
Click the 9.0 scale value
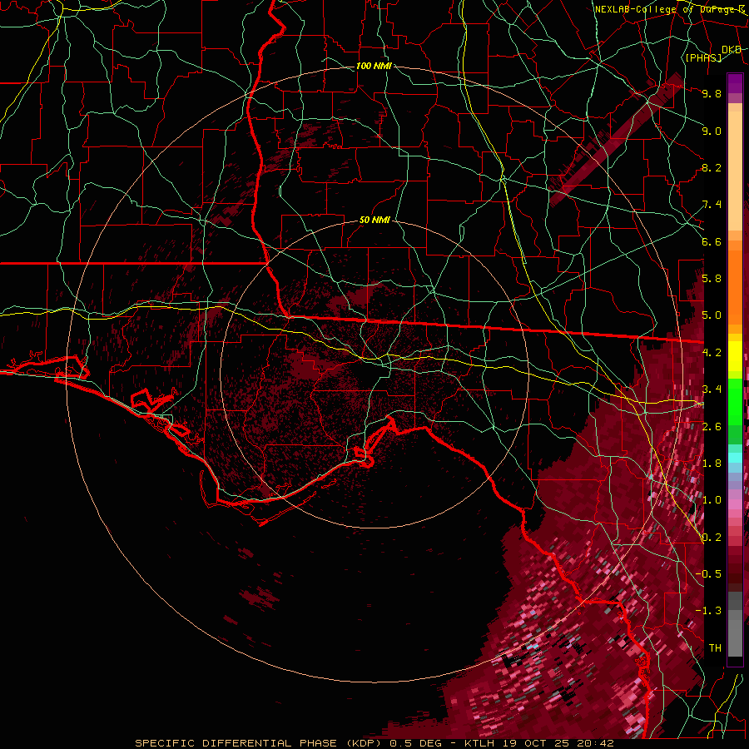pos(712,131)
